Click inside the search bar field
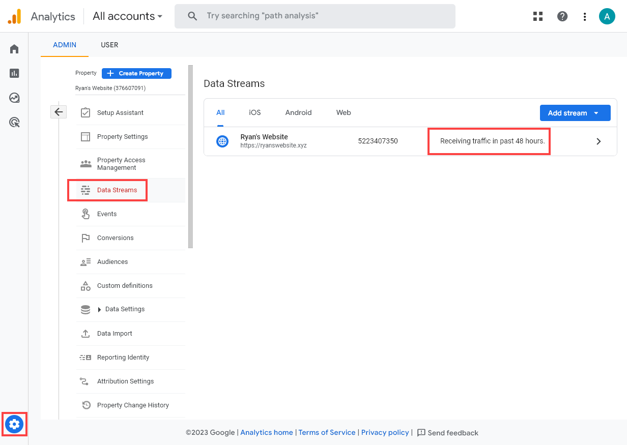 point(315,16)
